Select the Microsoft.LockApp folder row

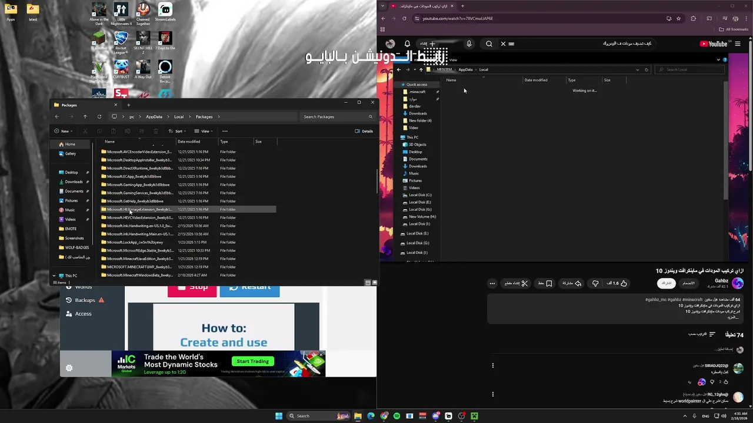coord(188,242)
